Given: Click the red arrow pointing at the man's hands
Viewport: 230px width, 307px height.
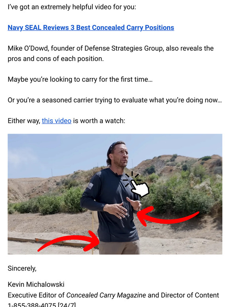Looking at the screenshot, I should pyautogui.click(x=168, y=216).
